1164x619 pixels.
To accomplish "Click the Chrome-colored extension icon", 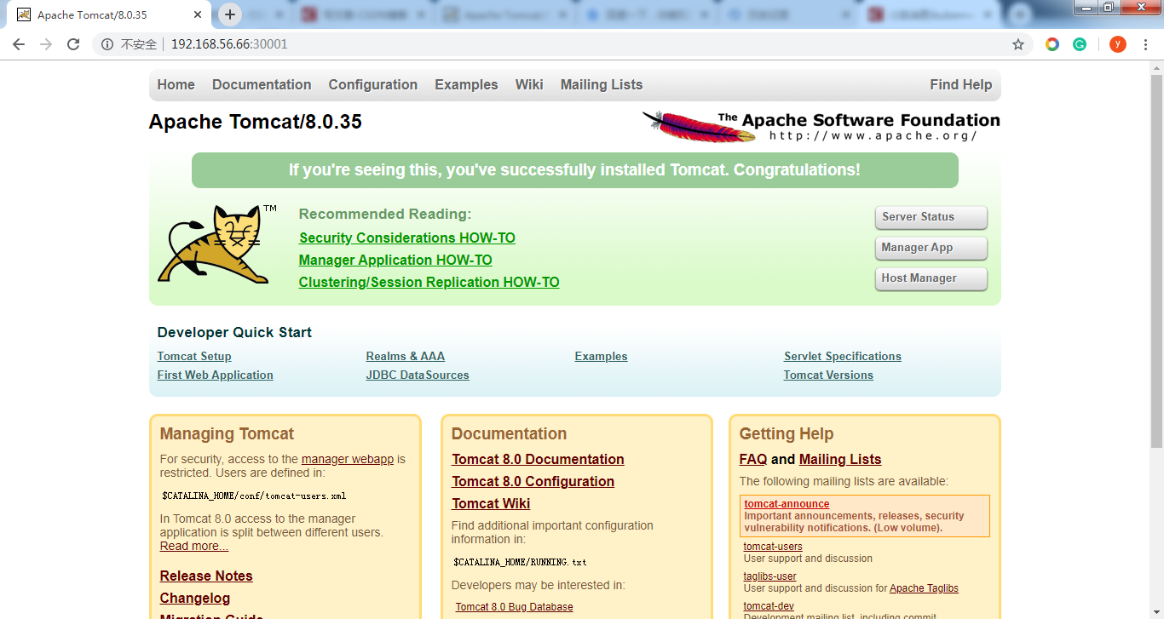I will point(1052,44).
